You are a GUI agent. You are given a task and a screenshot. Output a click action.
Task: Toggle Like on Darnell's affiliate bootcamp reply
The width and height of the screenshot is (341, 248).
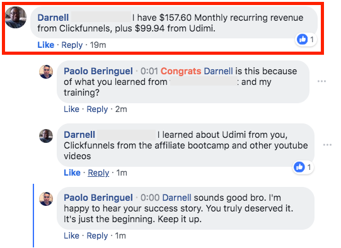pyautogui.click(x=72, y=172)
